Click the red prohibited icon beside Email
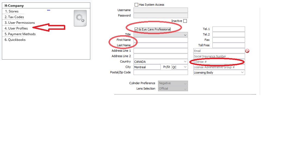The image size is (306, 154). [247, 51]
